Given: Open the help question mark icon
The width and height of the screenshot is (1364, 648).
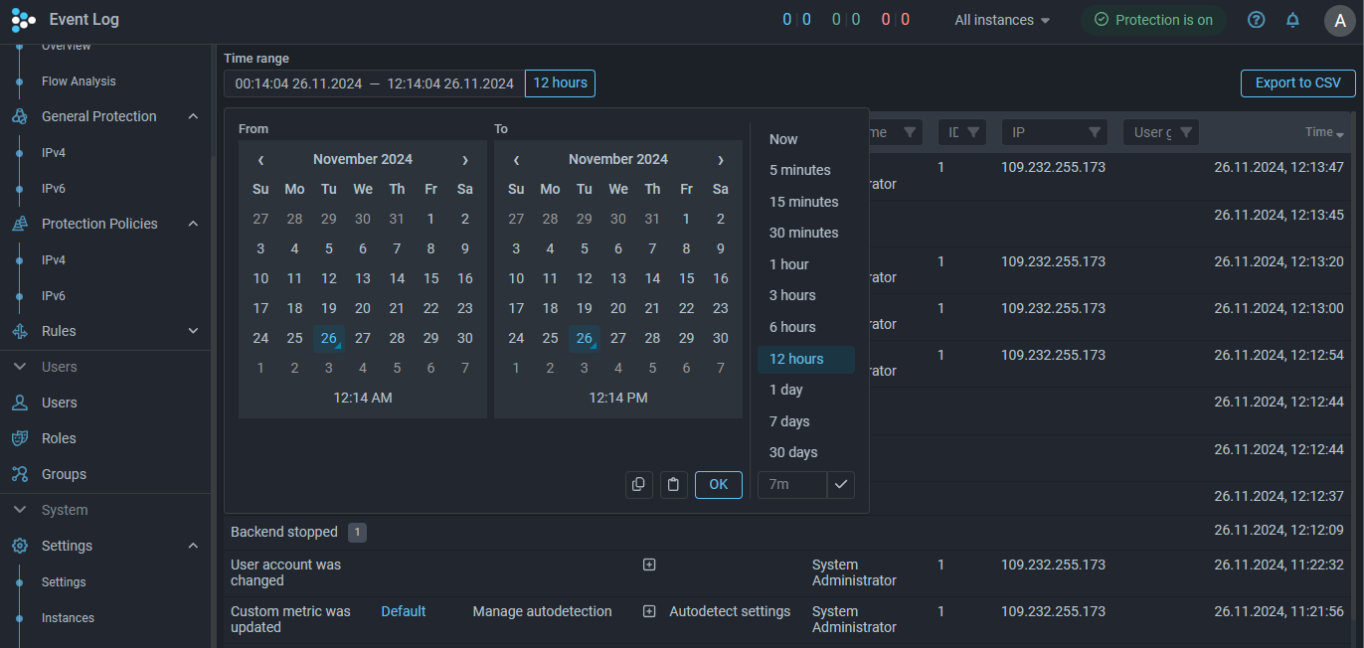Looking at the screenshot, I should point(1256,20).
